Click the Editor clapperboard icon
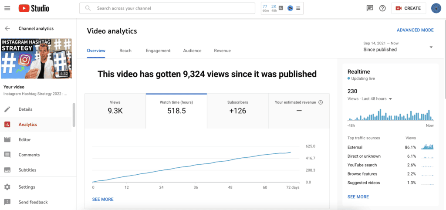The width and height of the screenshot is (446, 210). pos(7,140)
